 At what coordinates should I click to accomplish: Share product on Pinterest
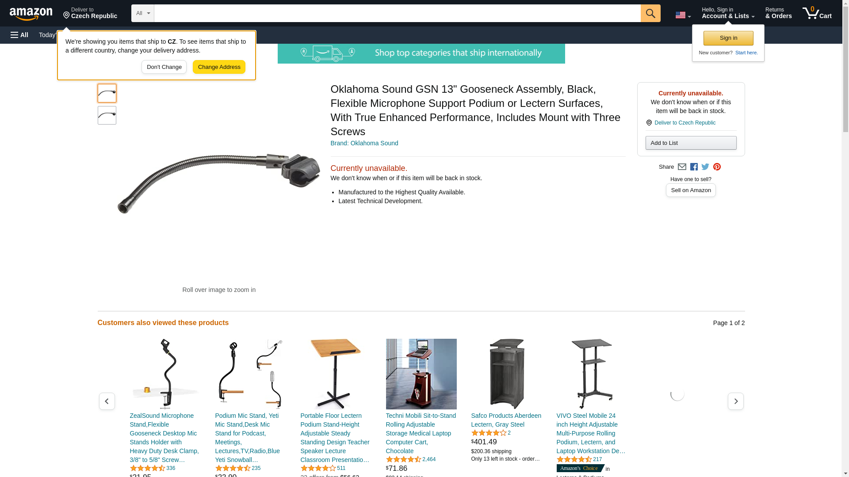pyautogui.click(x=717, y=167)
